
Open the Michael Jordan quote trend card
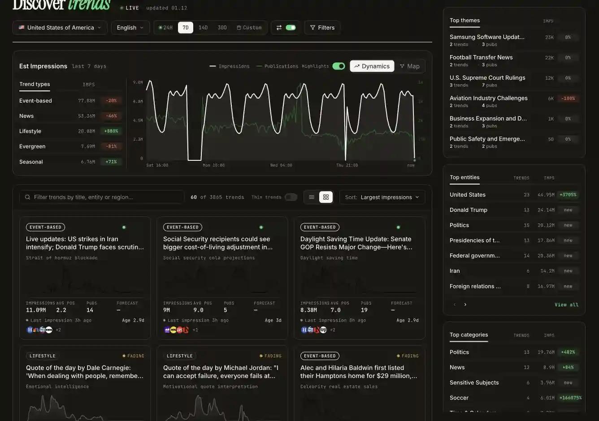coord(222,383)
